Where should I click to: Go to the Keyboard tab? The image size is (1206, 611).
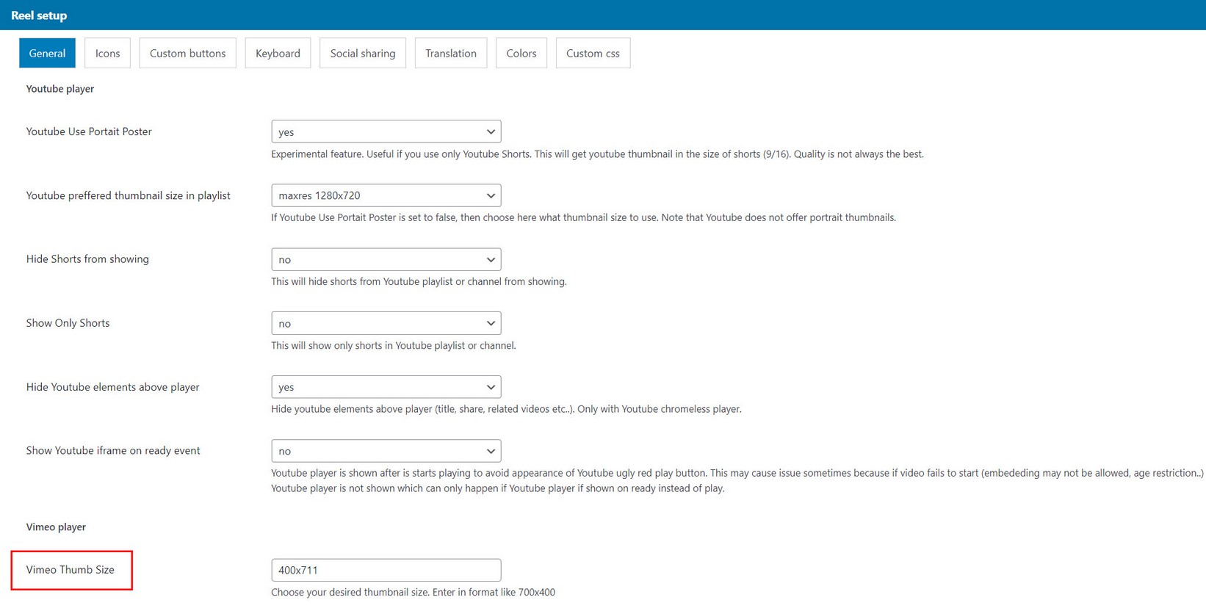click(278, 53)
